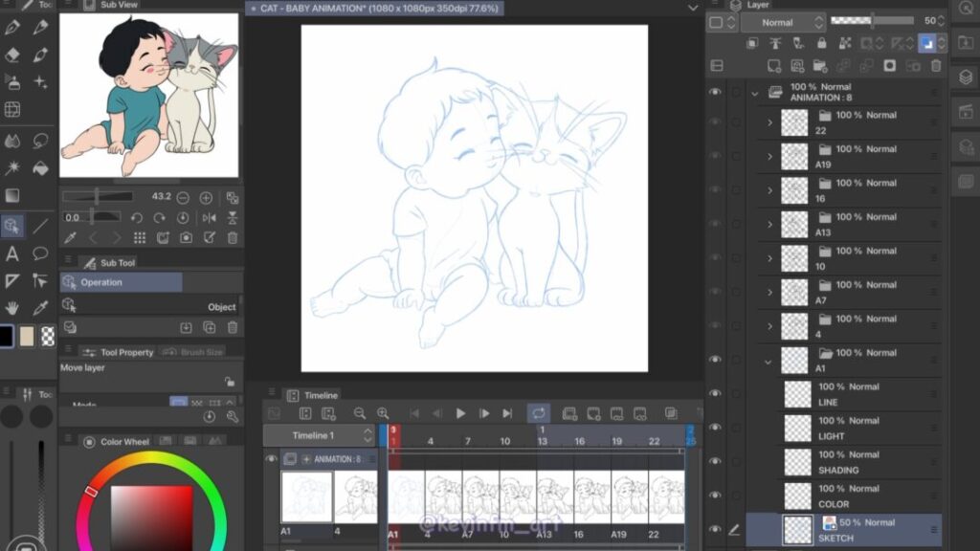The height and width of the screenshot is (551, 980).
Task: Delete the layer with the trash icon
Action: pyautogui.click(x=936, y=66)
